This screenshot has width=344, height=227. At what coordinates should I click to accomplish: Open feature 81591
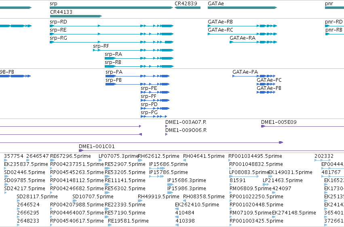238,181
